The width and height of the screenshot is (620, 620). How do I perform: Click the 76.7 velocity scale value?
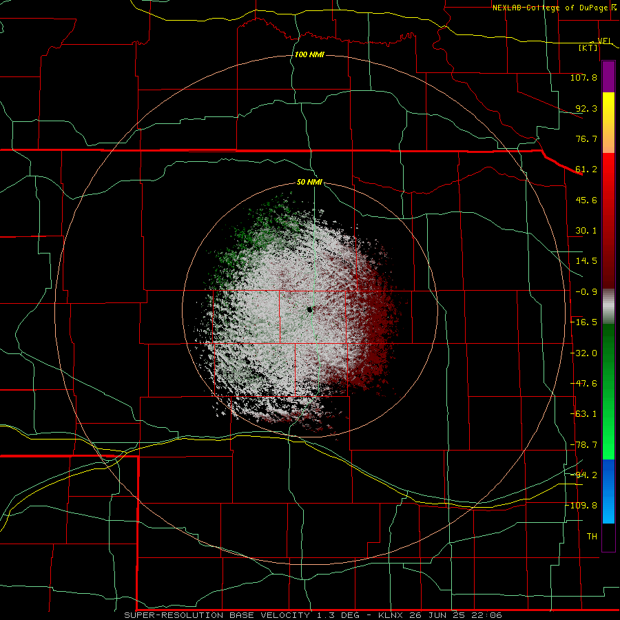tap(586, 138)
